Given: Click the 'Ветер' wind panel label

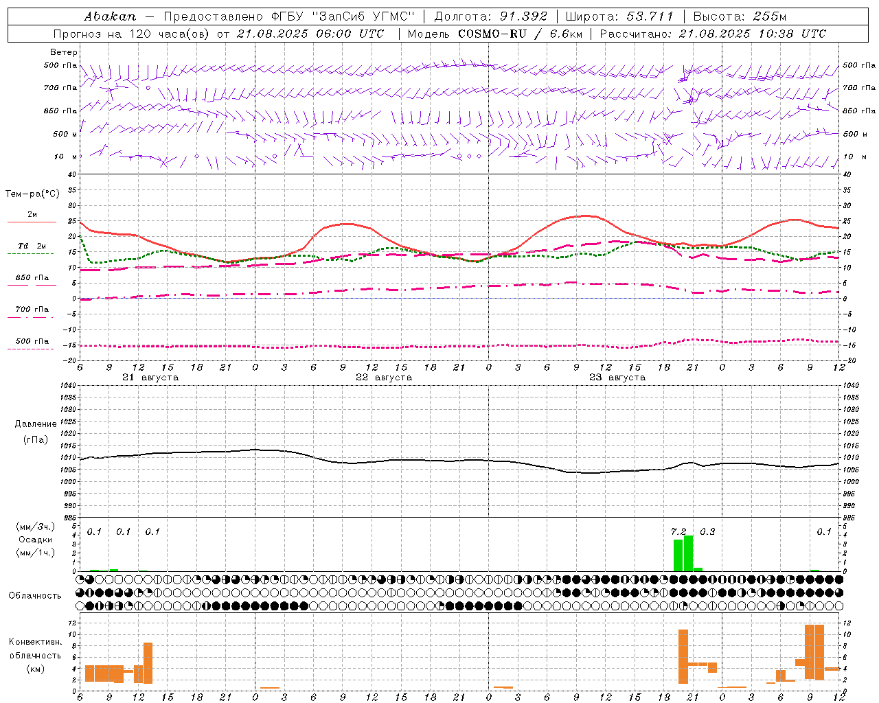Looking at the screenshot, I should click(x=64, y=52).
